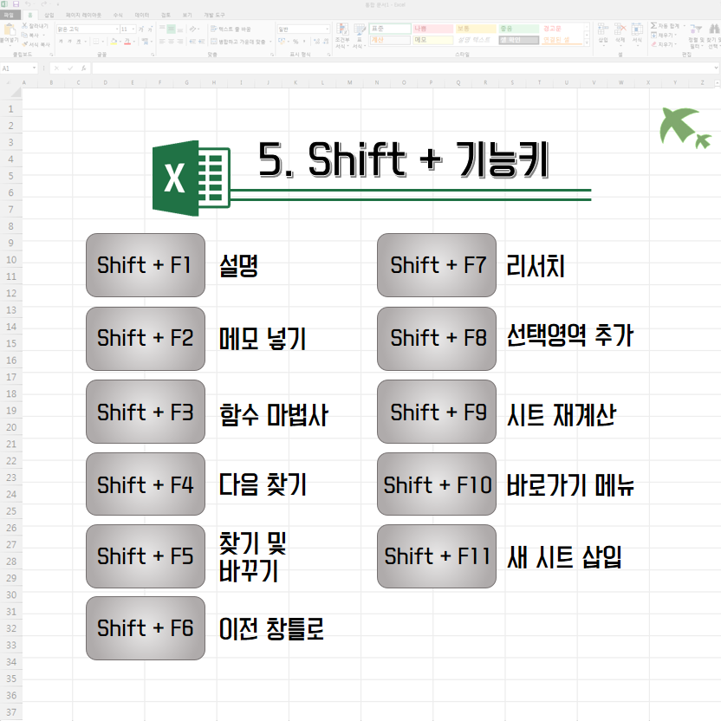Click the Shift + F3 button shape
The image size is (721, 721).
click(146, 412)
